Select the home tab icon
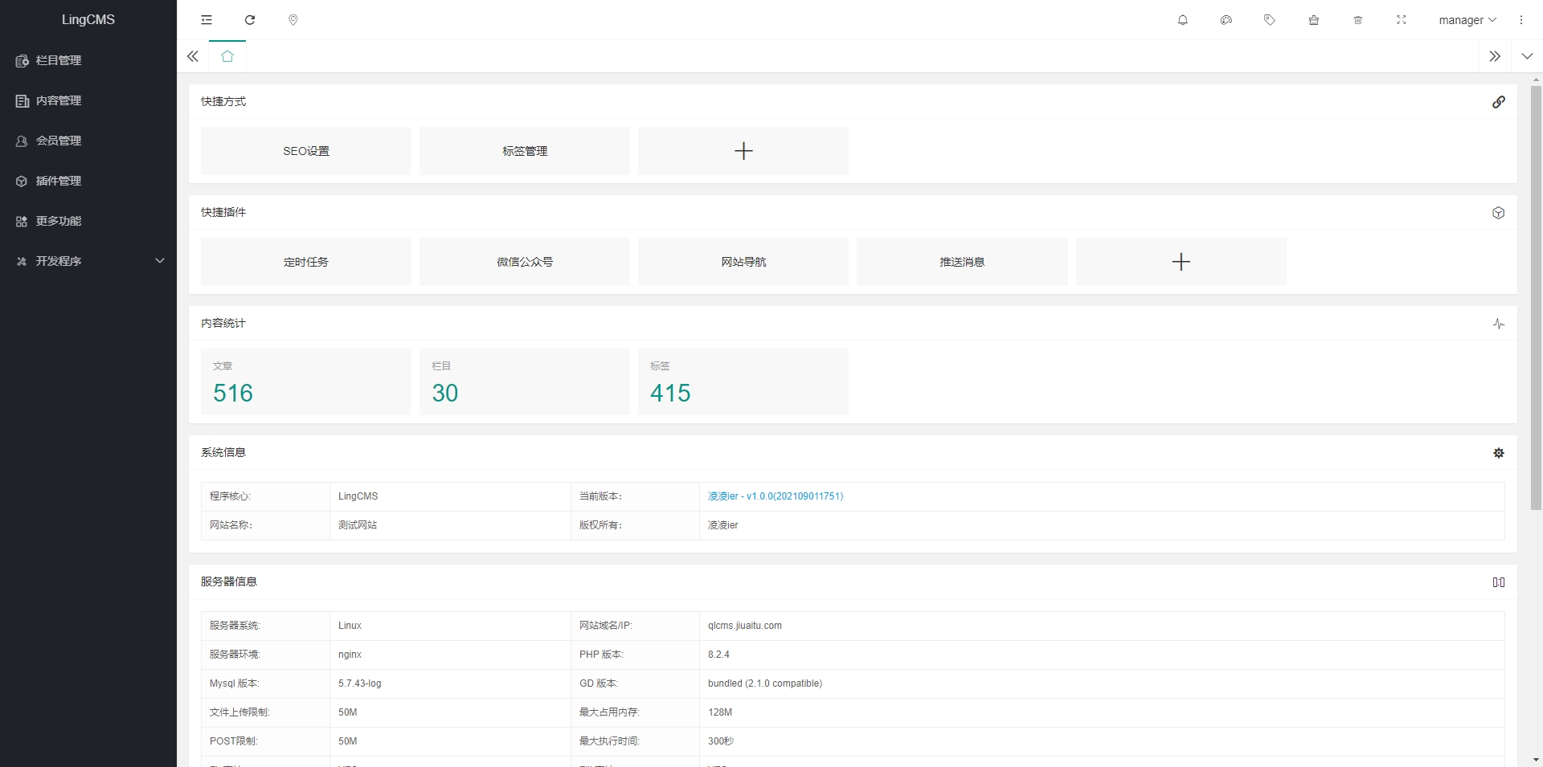Screen dimensions: 1543x767 (227, 56)
